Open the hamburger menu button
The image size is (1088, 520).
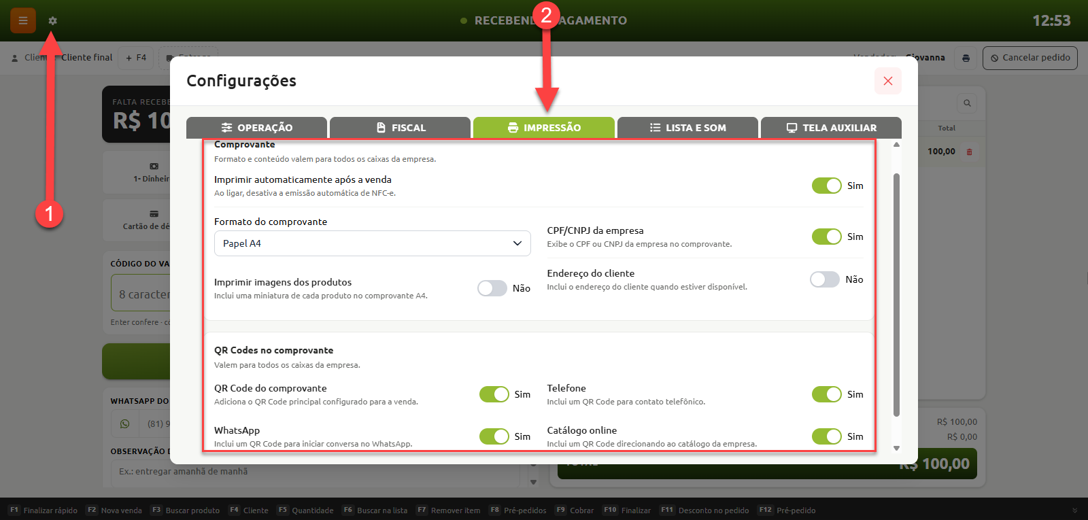[23, 20]
